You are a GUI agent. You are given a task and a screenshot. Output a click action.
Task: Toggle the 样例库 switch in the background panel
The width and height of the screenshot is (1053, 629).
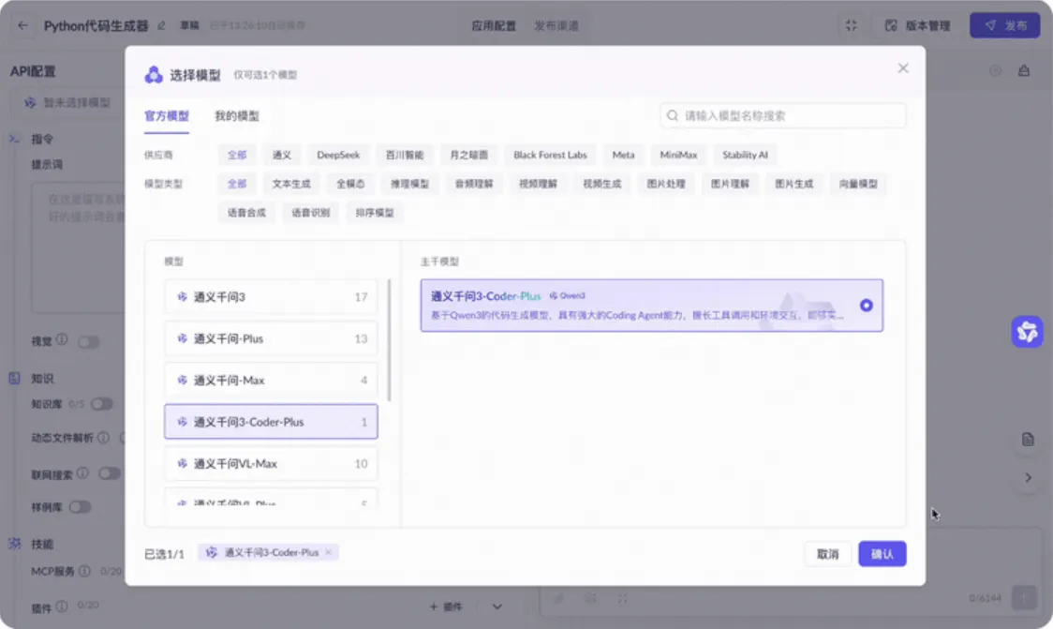point(80,507)
